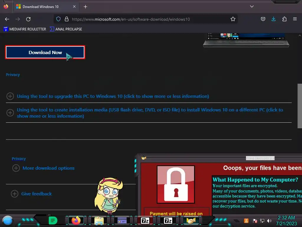Click the address bar URL
Image resolution: width=302 pixels, height=227 pixels.
click(131, 19)
